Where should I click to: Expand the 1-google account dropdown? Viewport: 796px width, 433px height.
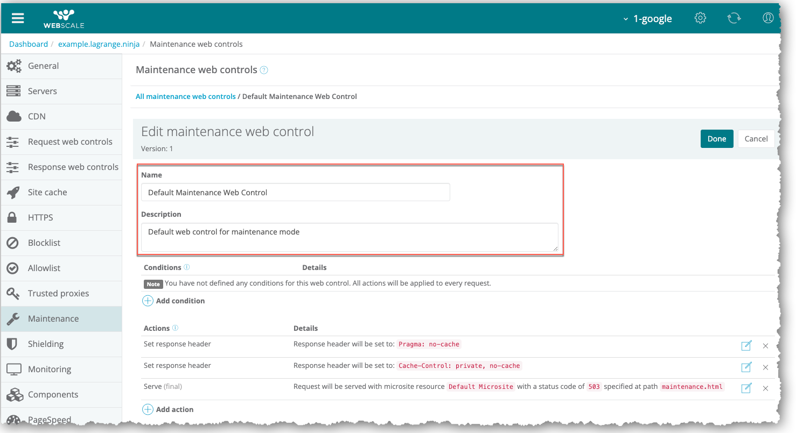(647, 19)
